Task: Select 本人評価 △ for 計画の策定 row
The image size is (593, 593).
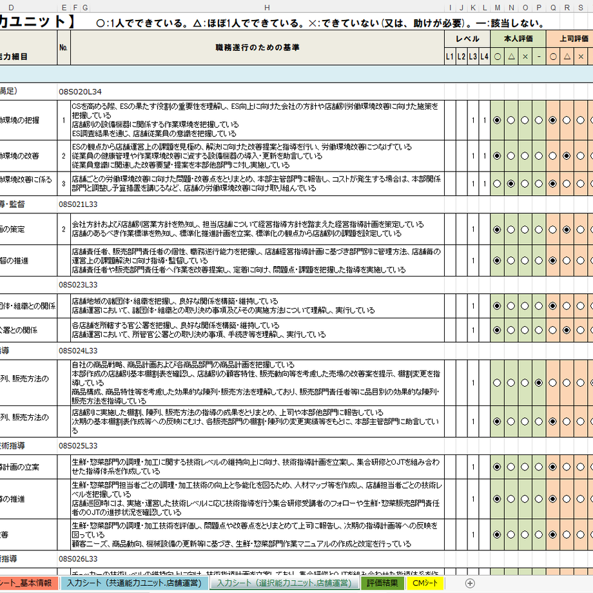Action: (511, 229)
